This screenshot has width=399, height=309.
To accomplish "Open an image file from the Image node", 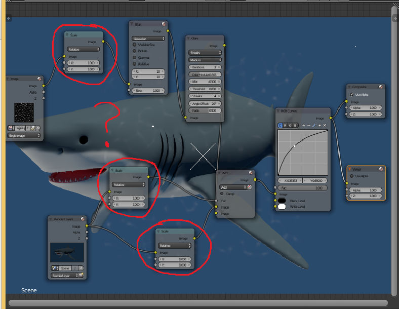I will [x=32, y=128].
